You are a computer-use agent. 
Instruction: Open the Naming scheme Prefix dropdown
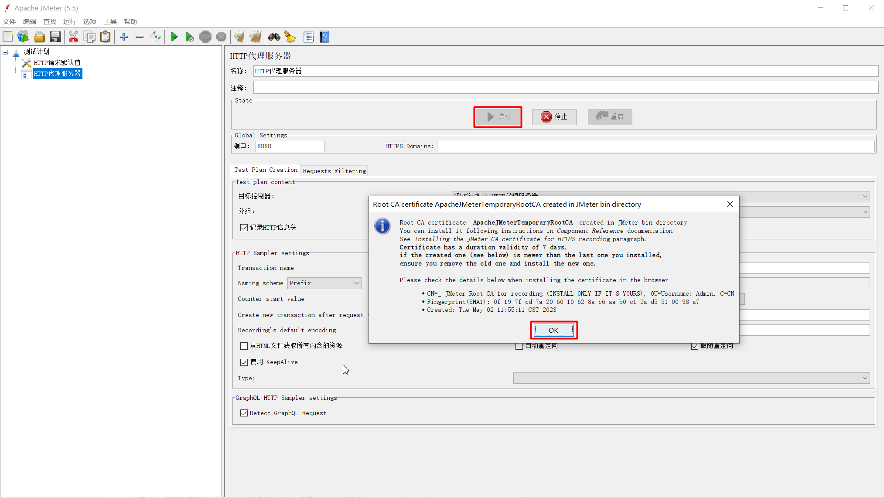pos(324,283)
